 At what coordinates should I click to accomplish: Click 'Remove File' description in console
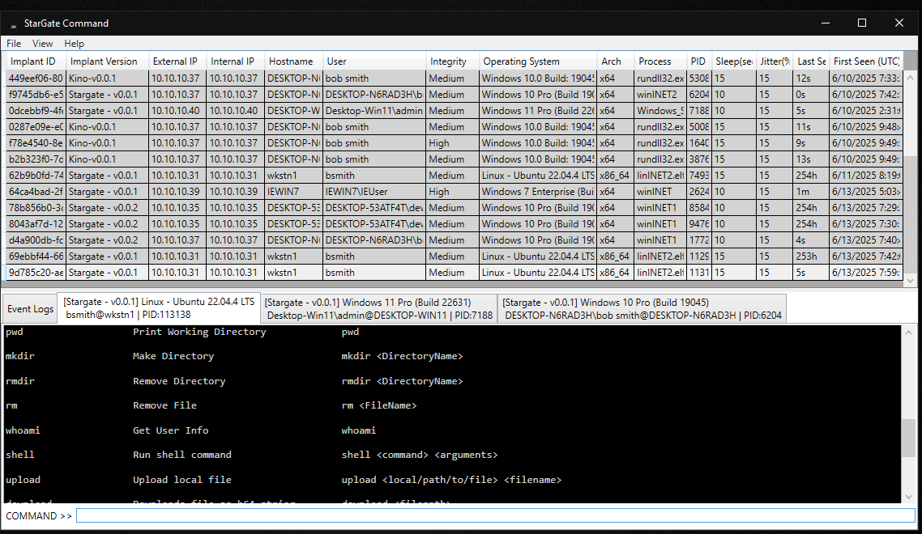(x=164, y=405)
